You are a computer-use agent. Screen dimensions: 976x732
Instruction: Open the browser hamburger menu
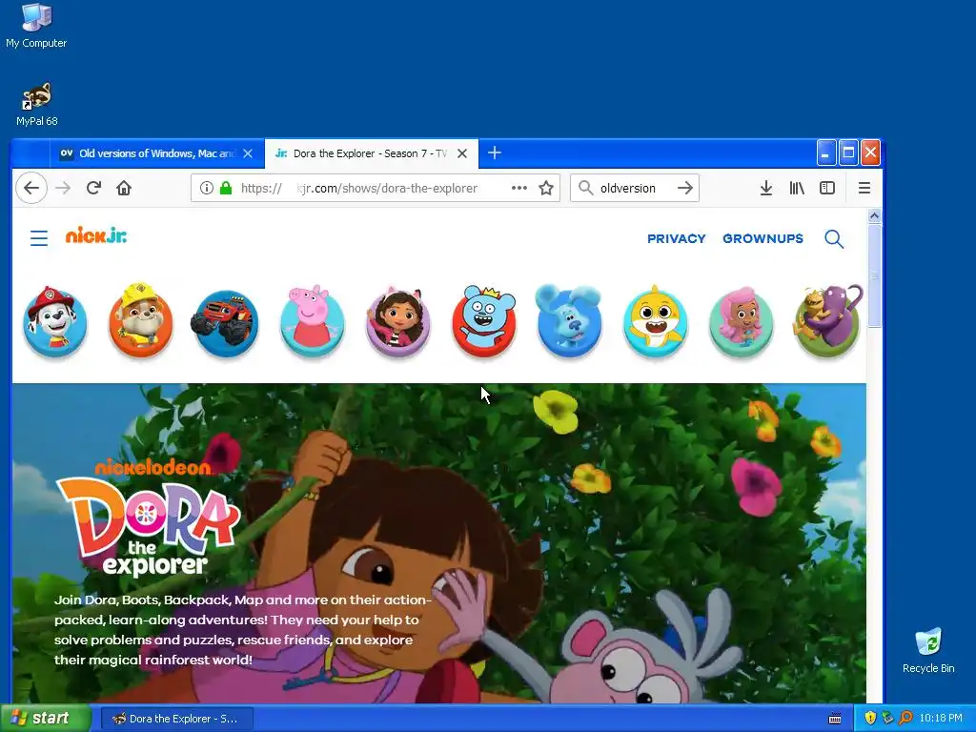(864, 188)
